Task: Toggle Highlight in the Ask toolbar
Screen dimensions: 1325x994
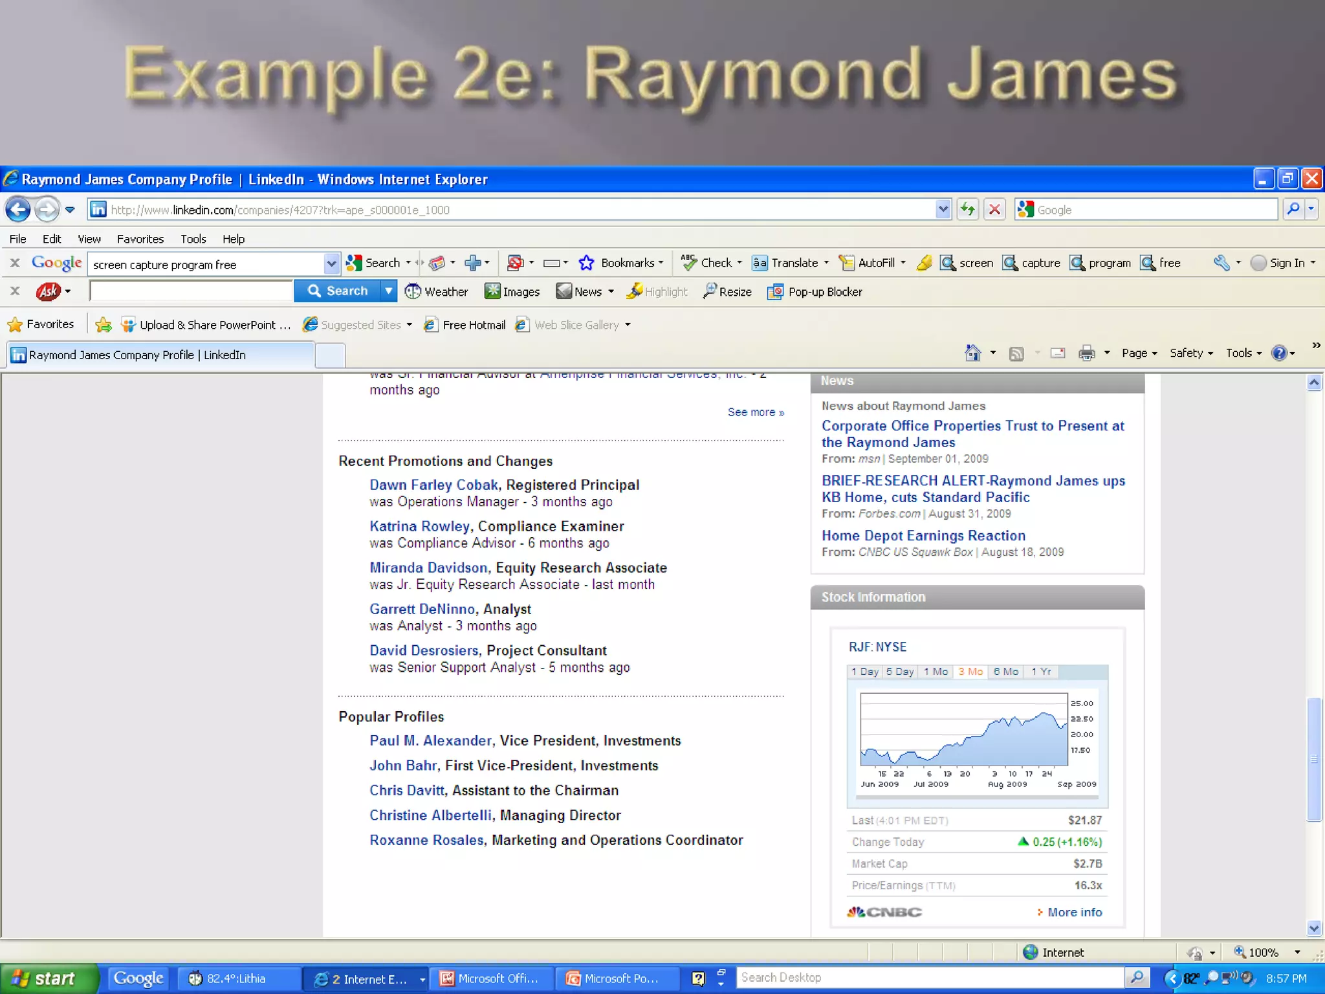Action: (x=657, y=292)
